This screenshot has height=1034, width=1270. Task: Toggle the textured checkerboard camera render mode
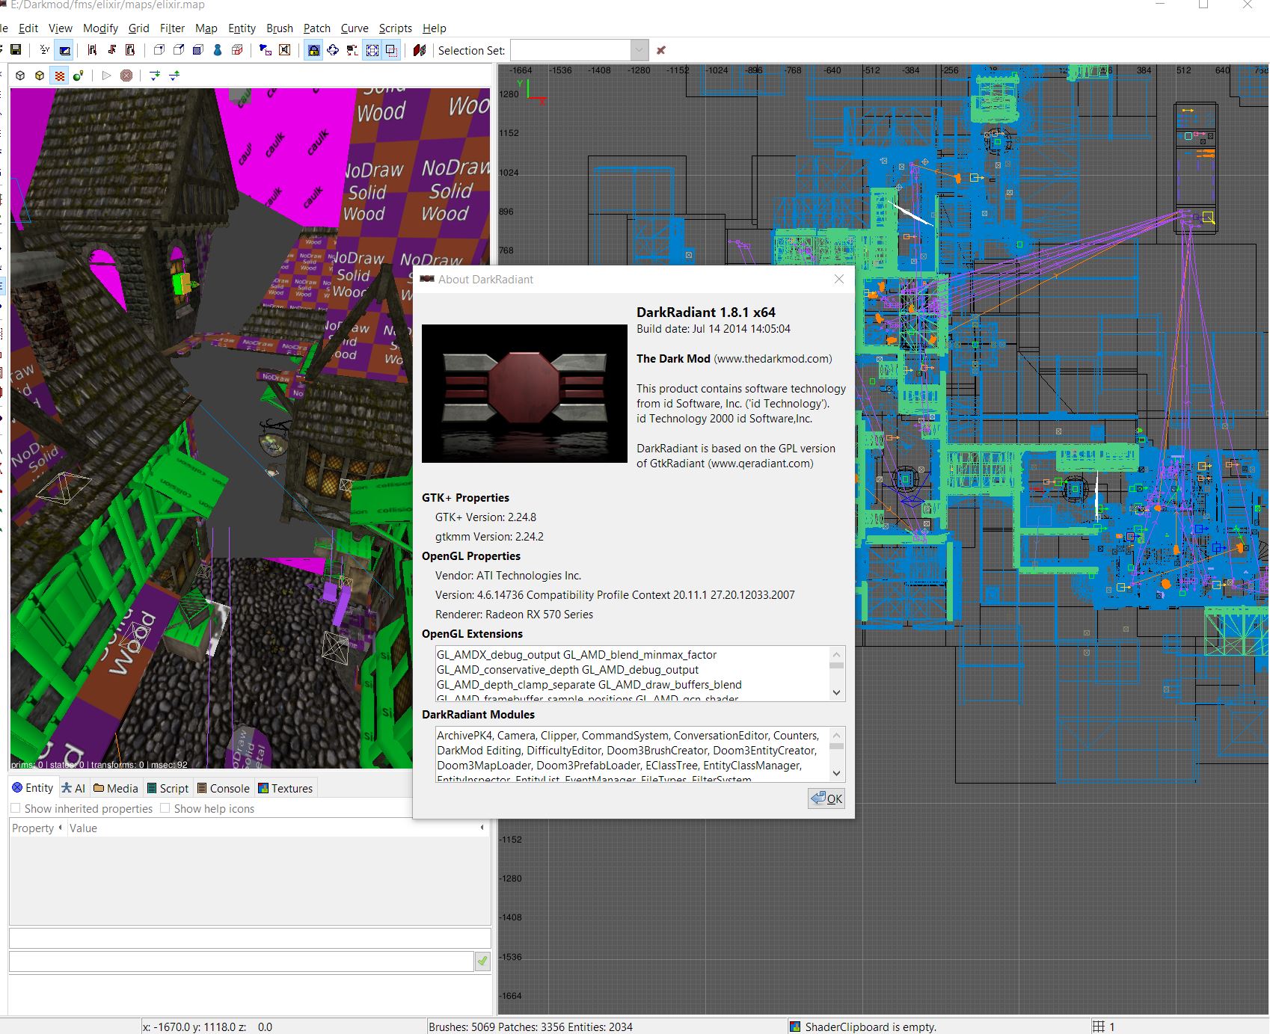point(59,76)
